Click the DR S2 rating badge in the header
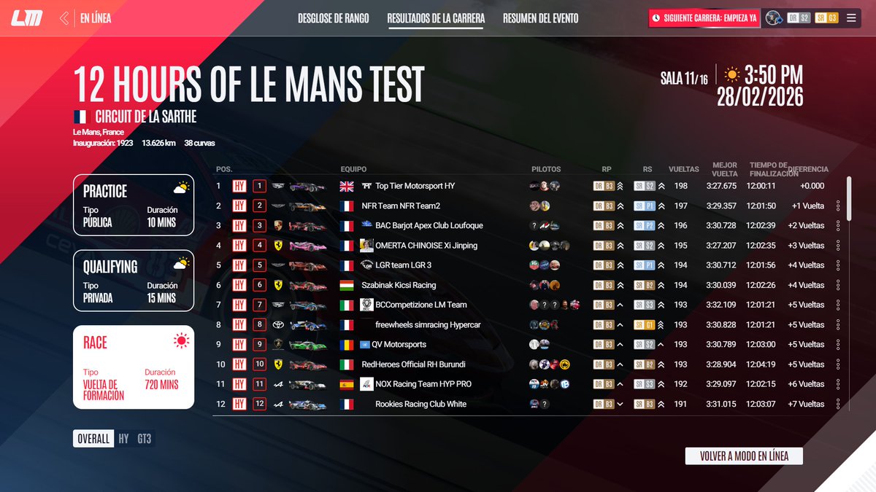Viewport: 876px width, 492px height. point(799,18)
